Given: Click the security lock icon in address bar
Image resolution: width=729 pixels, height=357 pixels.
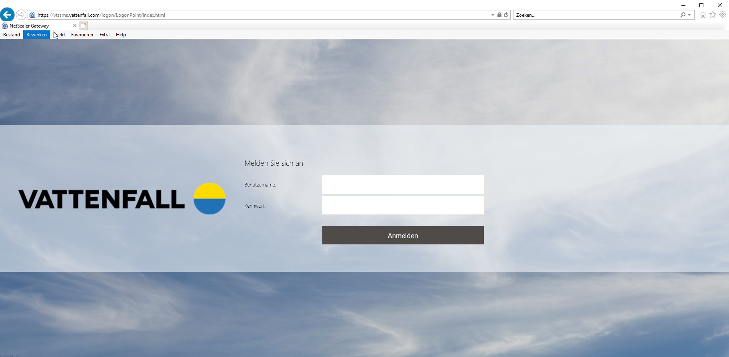Looking at the screenshot, I should click(499, 15).
